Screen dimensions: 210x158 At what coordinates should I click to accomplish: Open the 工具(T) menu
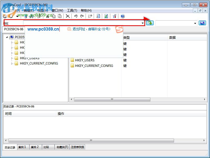pyautogui.click(x=72, y=11)
